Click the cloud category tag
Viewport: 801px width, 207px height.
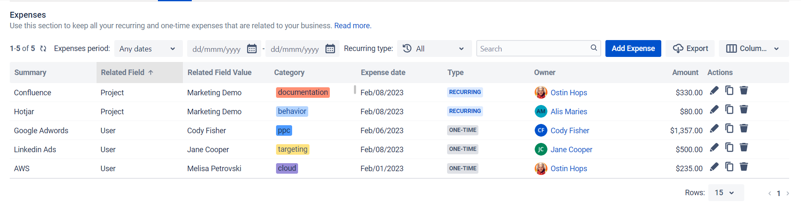pos(287,168)
